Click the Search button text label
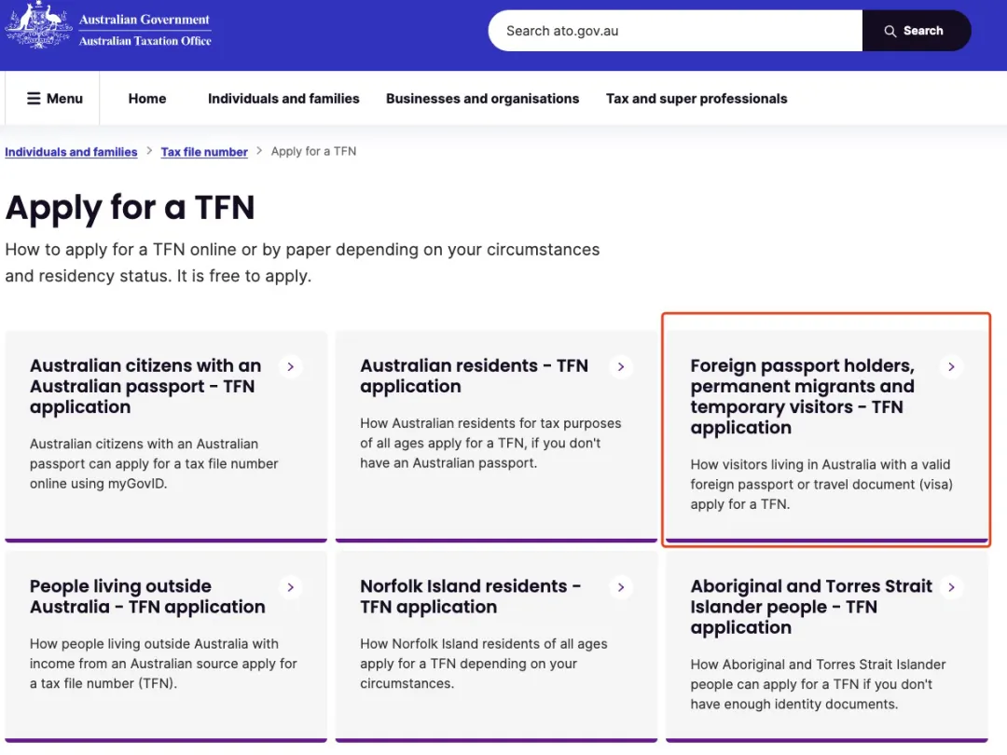 923,31
